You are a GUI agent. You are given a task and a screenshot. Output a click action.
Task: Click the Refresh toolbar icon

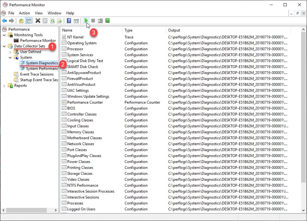[x=52, y=21]
